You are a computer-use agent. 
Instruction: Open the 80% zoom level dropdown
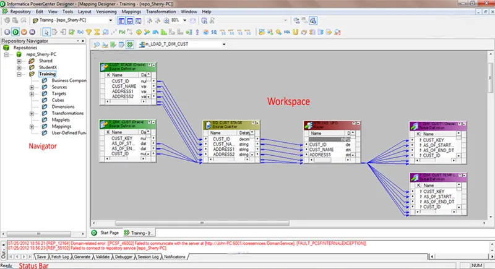click(184, 20)
